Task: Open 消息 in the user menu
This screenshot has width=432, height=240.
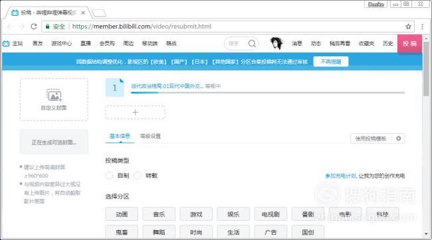Action: (x=297, y=44)
